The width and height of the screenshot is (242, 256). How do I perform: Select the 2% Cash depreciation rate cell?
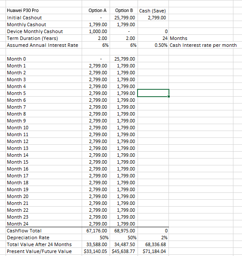(153, 238)
